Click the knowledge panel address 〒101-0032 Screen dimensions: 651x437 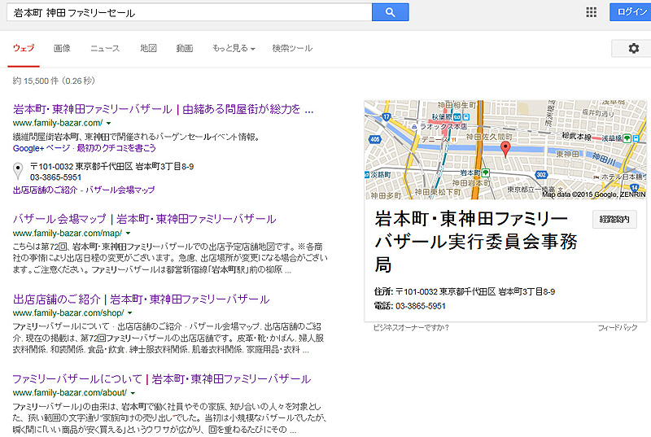(475, 292)
